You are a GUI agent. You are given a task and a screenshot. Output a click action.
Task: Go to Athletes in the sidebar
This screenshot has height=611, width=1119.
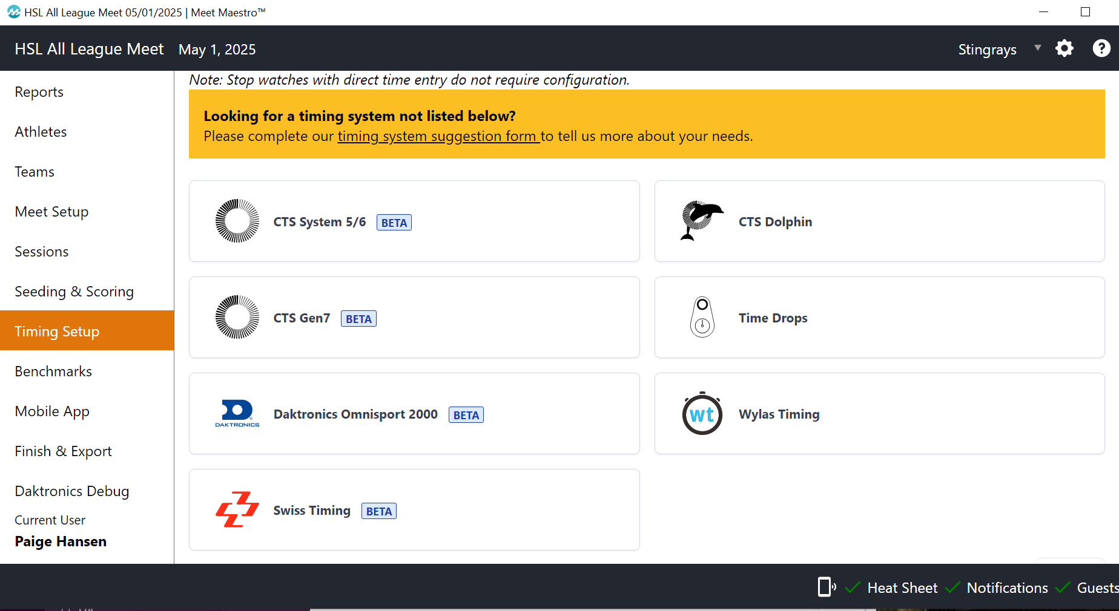point(87,132)
